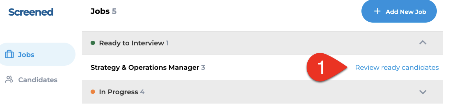Click the Ready to Interview count 1
The image size is (449, 111).
(x=167, y=43)
